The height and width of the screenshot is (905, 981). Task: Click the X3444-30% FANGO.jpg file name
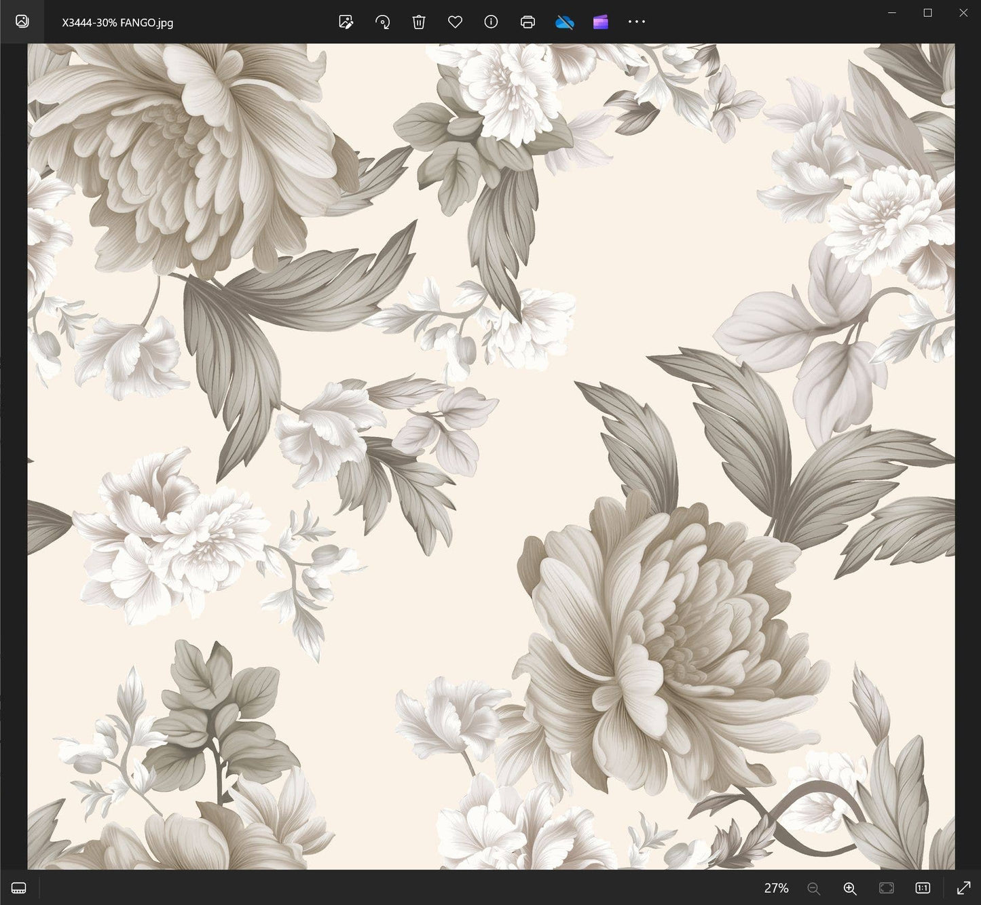(x=117, y=22)
